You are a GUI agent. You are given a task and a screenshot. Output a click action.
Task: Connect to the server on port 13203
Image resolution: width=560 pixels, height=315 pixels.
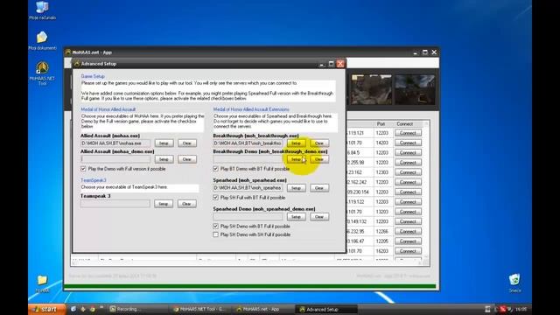[408, 212]
